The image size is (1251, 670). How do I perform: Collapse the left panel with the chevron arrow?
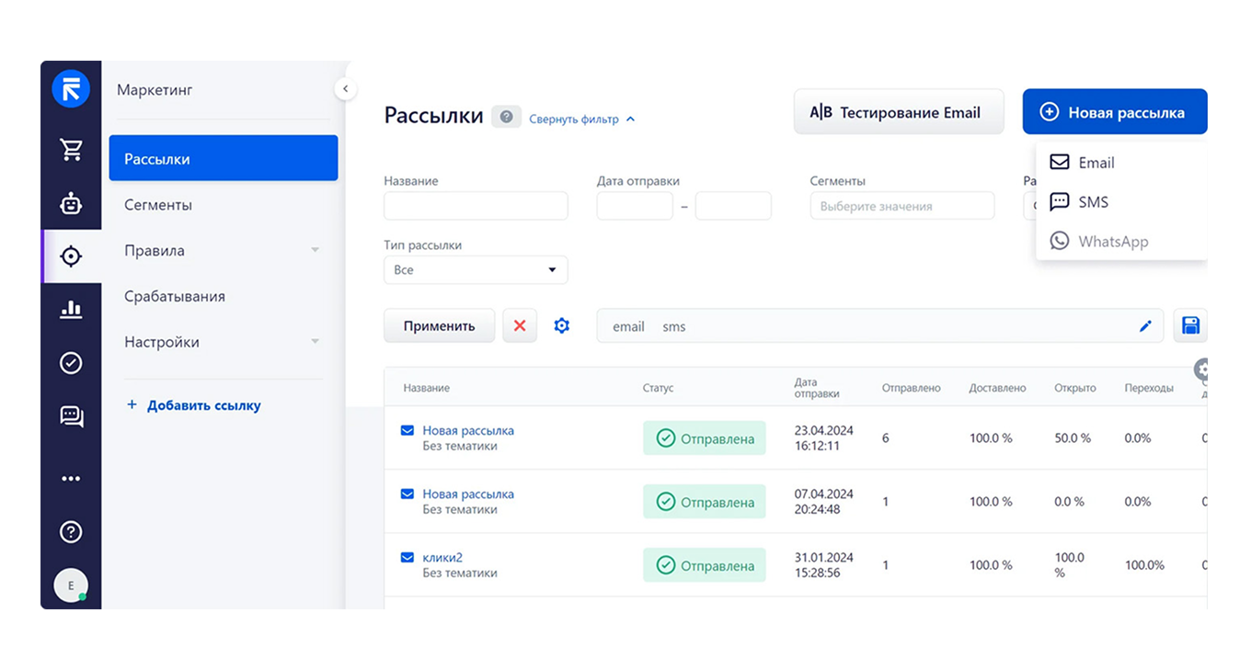click(345, 87)
